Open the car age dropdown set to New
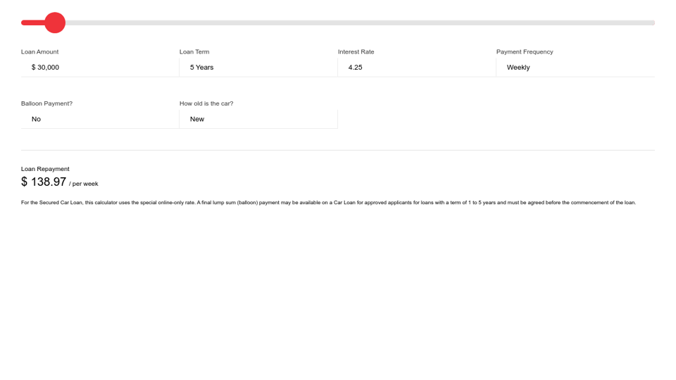This screenshot has height=380, width=676. (258, 119)
